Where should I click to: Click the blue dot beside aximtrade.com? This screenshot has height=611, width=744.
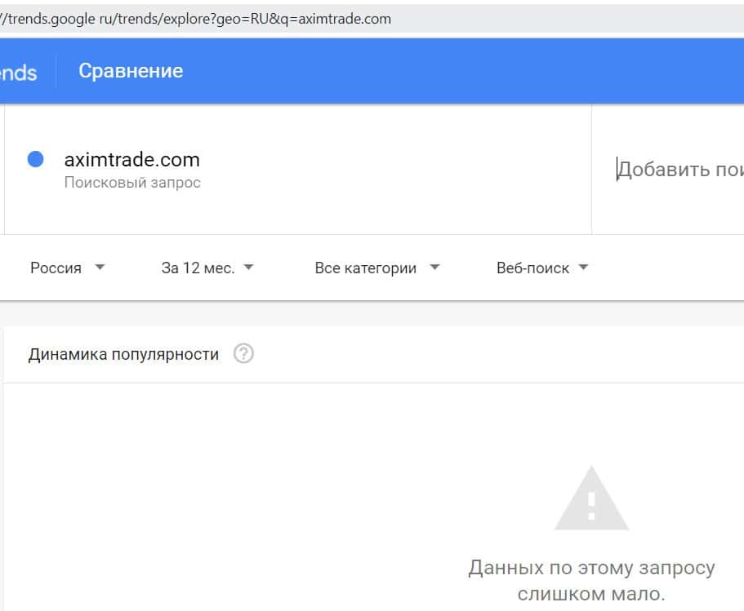pos(35,159)
